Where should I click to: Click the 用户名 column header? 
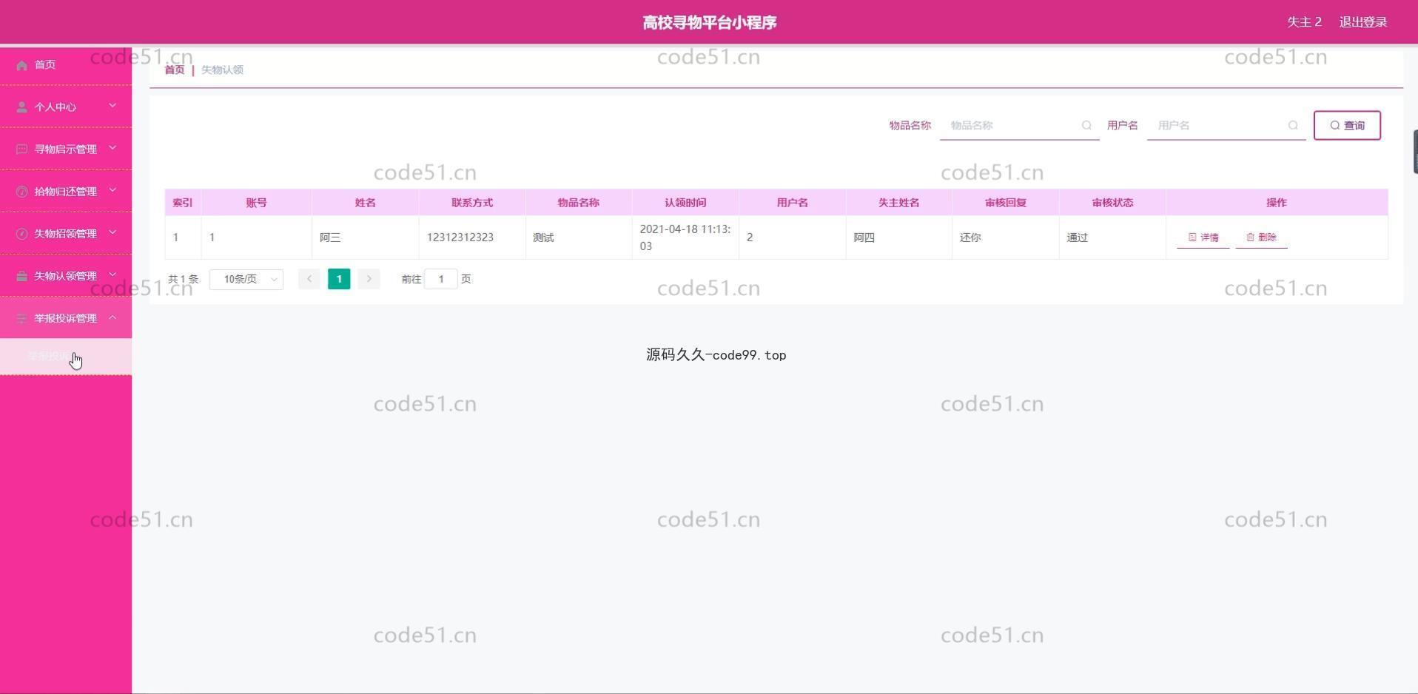(793, 203)
